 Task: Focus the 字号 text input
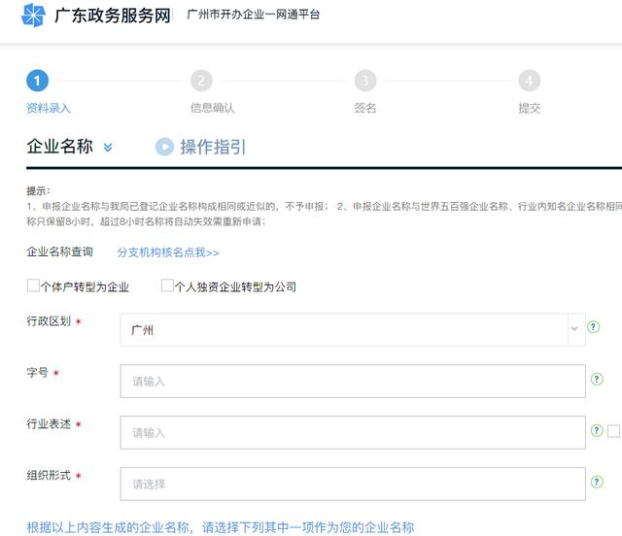click(x=353, y=381)
